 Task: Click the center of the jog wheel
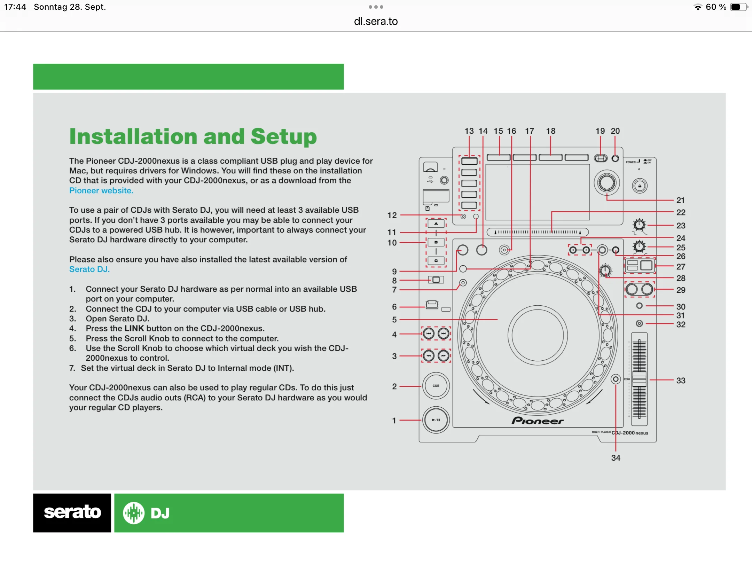[x=538, y=335]
